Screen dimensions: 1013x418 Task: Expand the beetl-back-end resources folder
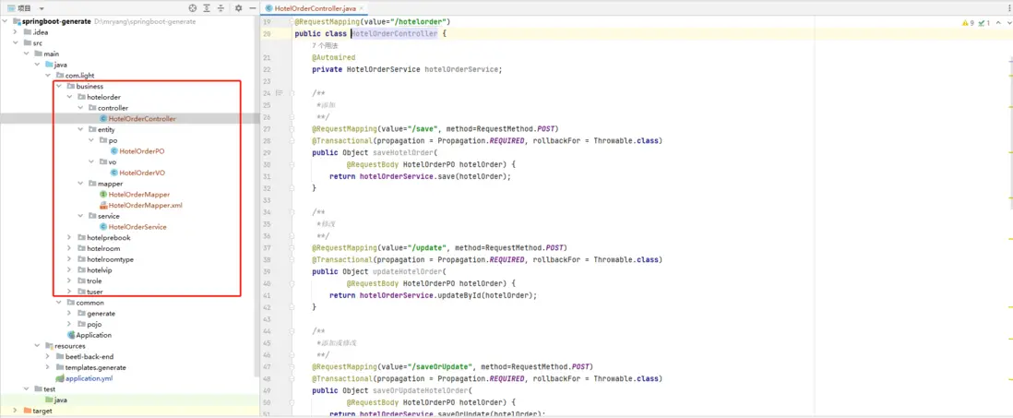click(48, 356)
